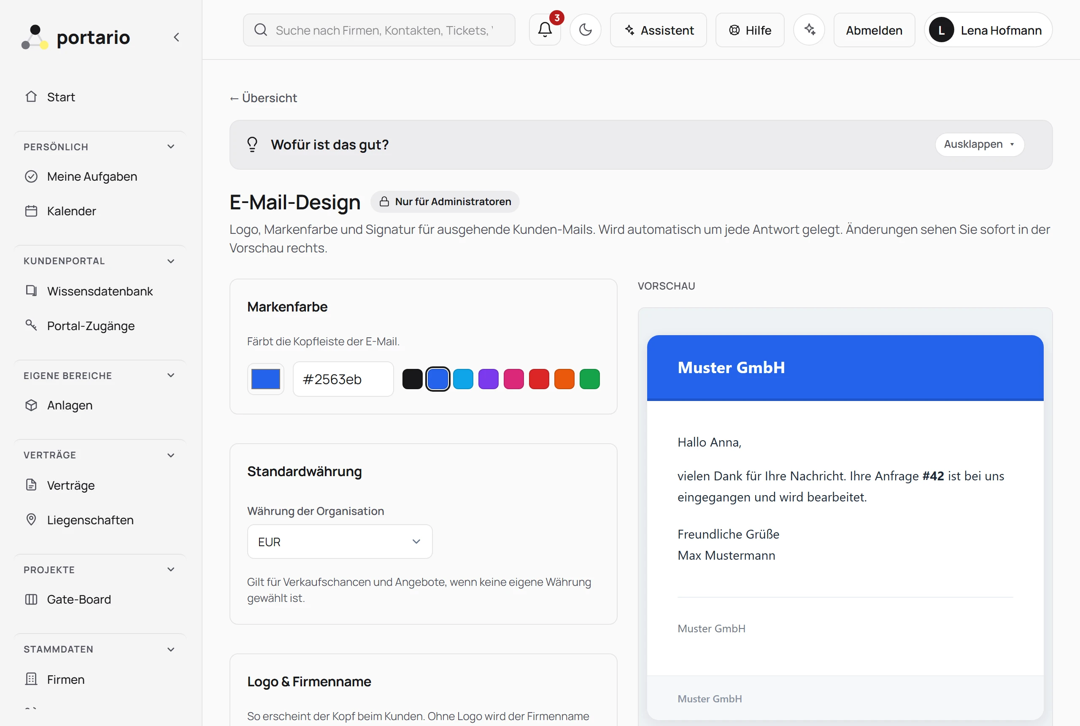Select the orange brand color swatch
The width and height of the screenshot is (1080, 726).
click(564, 379)
